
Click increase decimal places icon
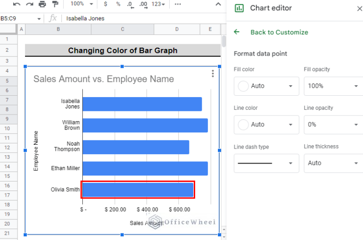click(x=144, y=4)
